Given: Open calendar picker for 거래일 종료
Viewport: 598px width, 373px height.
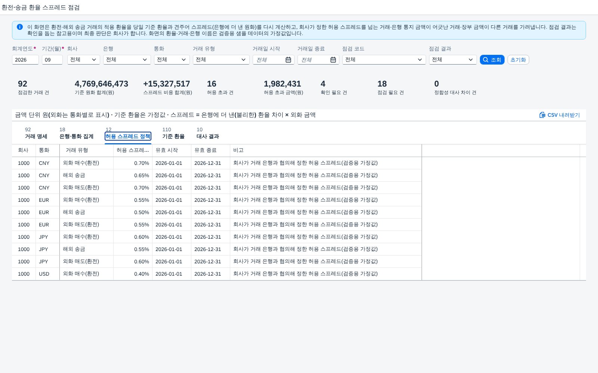Looking at the screenshot, I should (x=333, y=60).
